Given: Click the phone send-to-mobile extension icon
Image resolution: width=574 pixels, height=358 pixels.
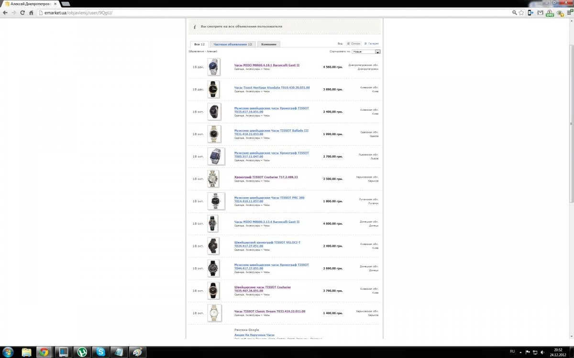Looking at the screenshot, I should pyautogui.click(x=531, y=13).
